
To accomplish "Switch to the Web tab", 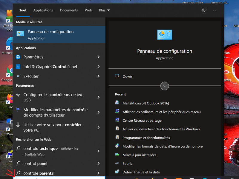I will click(x=88, y=10).
